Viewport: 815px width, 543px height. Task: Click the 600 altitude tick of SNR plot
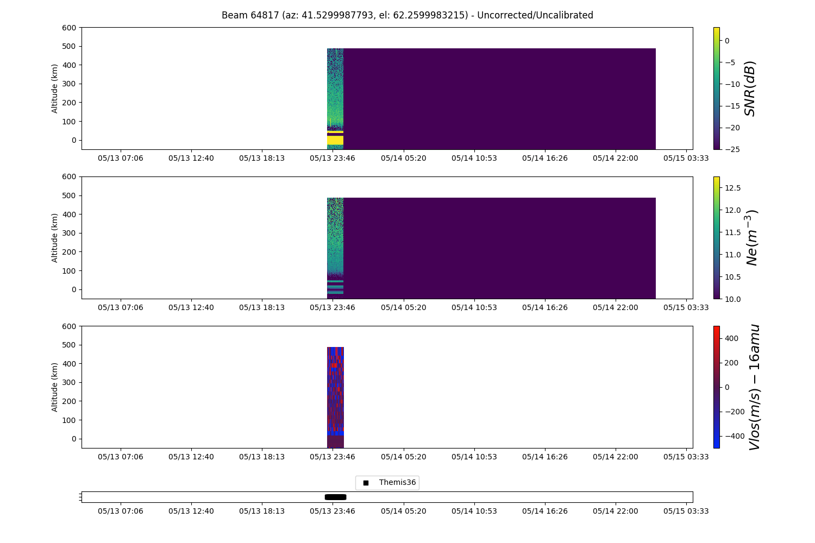click(70, 28)
